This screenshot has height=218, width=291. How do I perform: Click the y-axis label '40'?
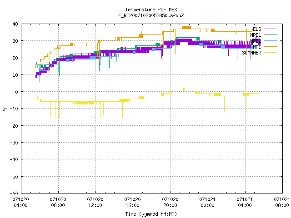[15, 24]
